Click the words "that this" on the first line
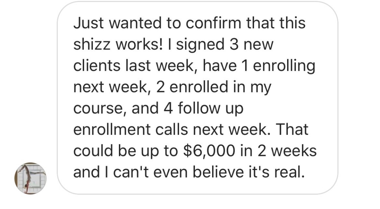Screen dimensions: 380x209 (276, 23)
